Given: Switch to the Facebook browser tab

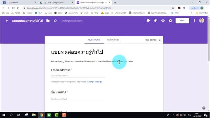Looking at the screenshot, I should pos(20,3).
